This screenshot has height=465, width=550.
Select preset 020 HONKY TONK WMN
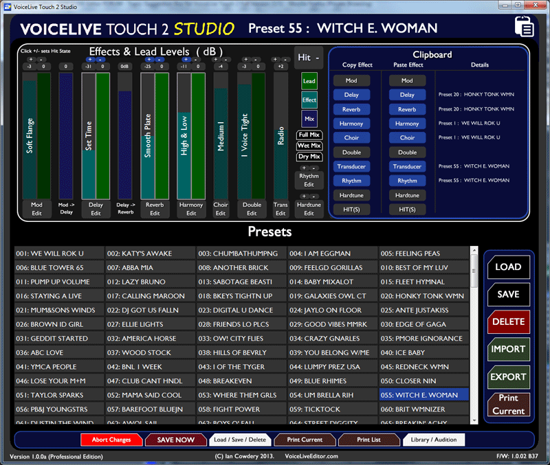[x=423, y=295]
